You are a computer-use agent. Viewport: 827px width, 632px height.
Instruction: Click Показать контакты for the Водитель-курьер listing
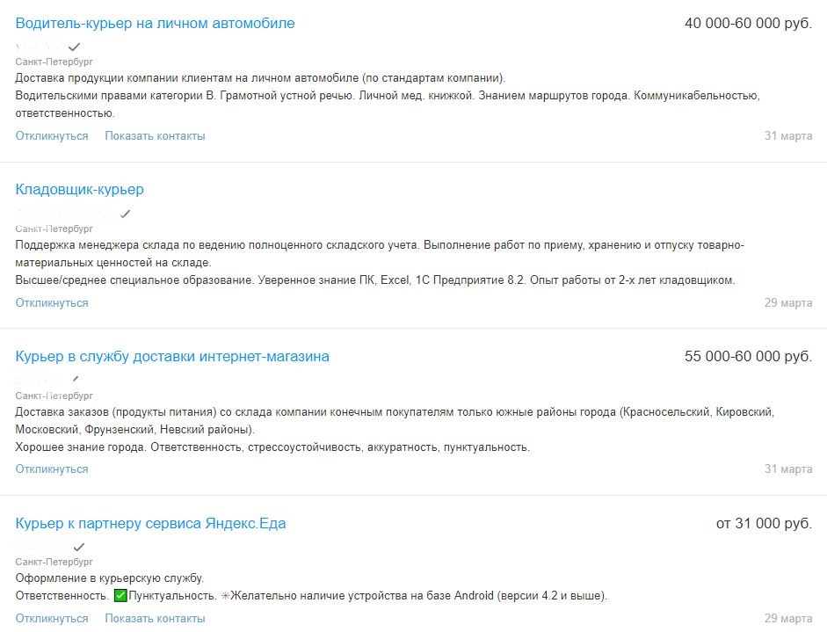(155, 136)
